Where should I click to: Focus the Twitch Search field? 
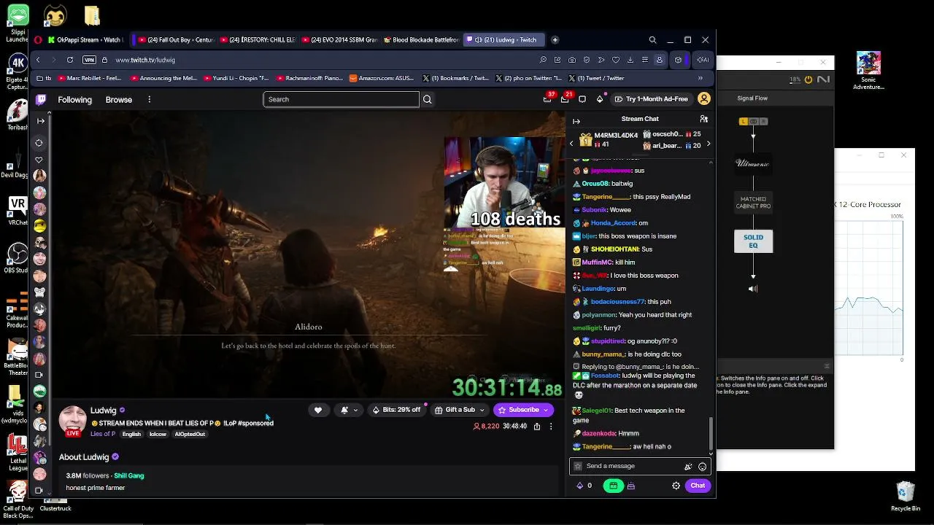point(341,99)
